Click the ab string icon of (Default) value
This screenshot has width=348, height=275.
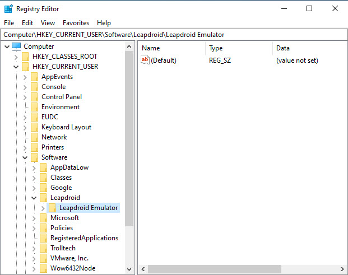(x=145, y=60)
